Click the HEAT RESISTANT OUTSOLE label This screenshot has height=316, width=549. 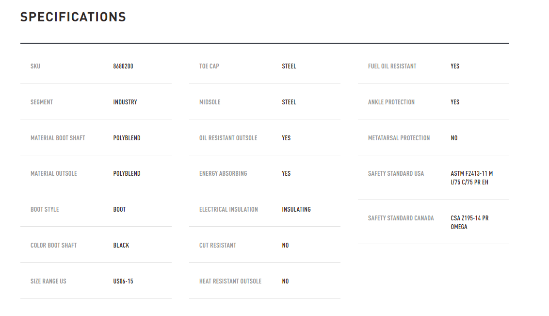point(230,282)
